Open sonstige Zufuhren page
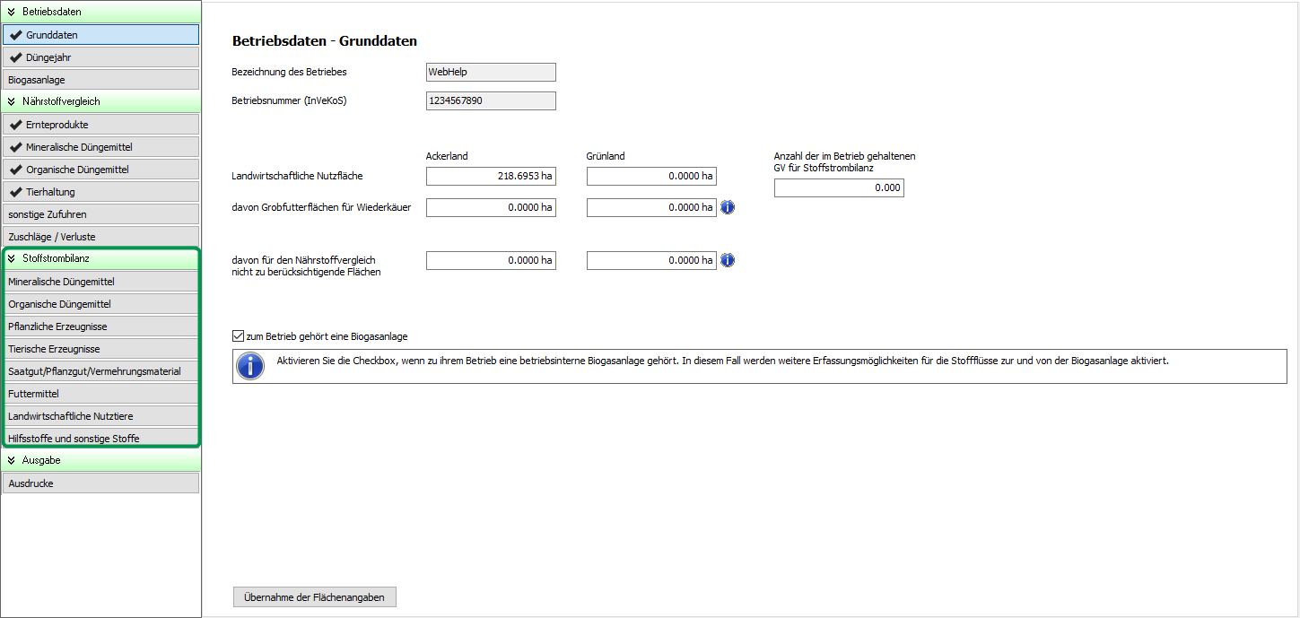1300x618 pixels. point(100,214)
